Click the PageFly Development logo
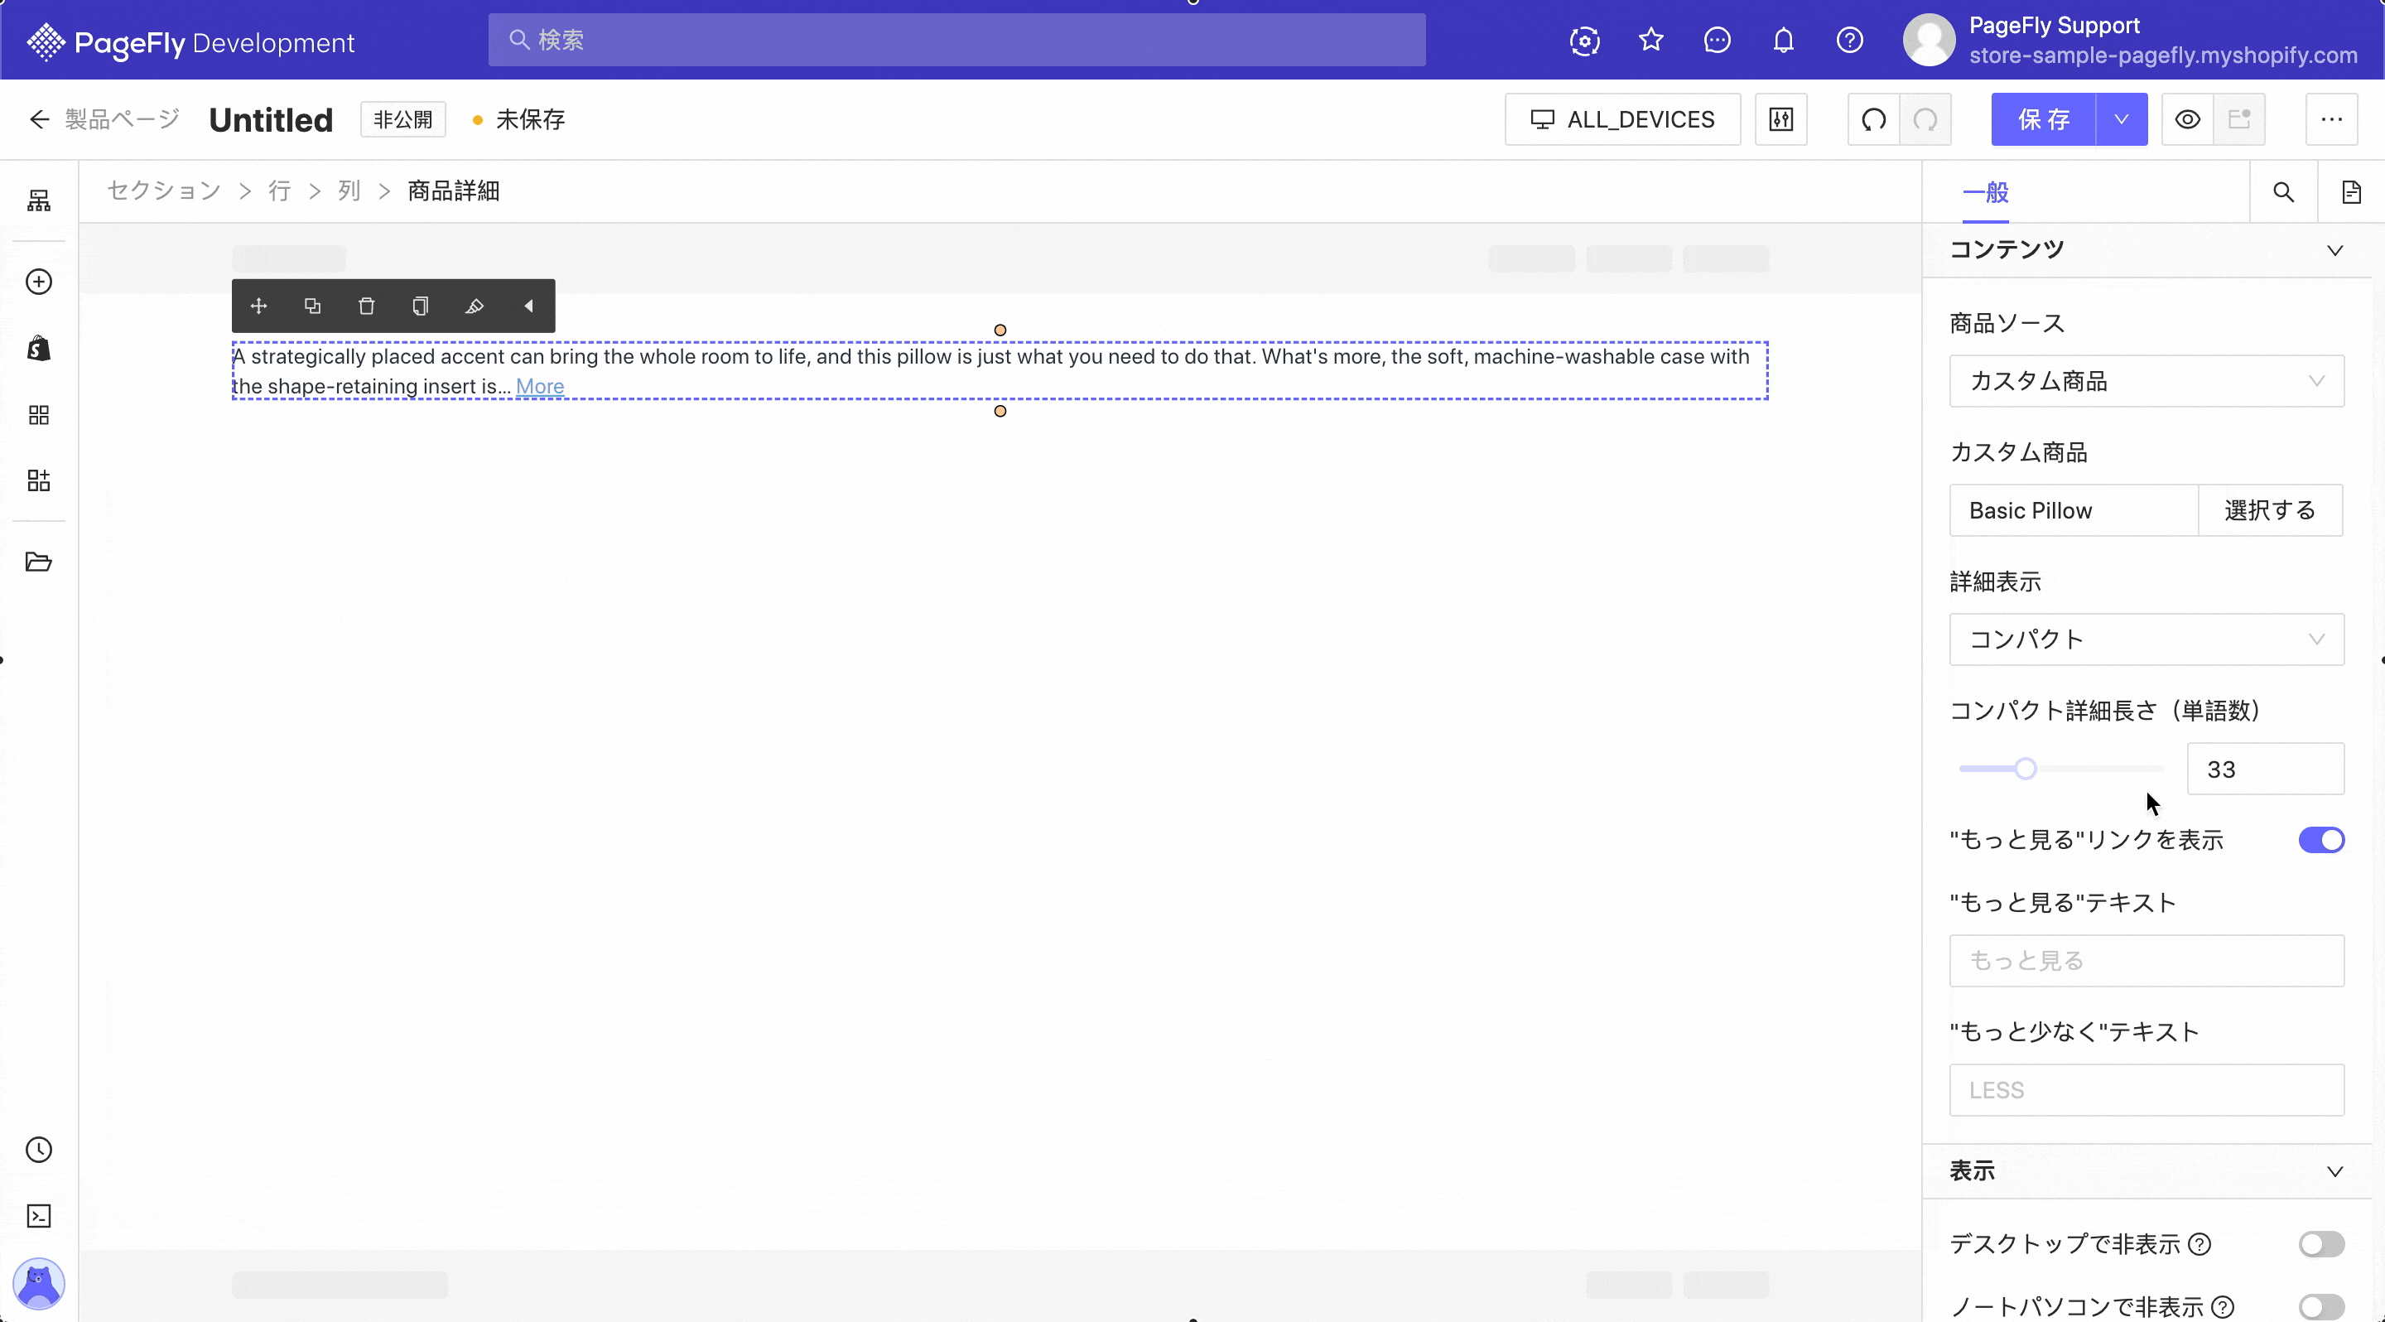The image size is (2385, 1322). pos(190,42)
